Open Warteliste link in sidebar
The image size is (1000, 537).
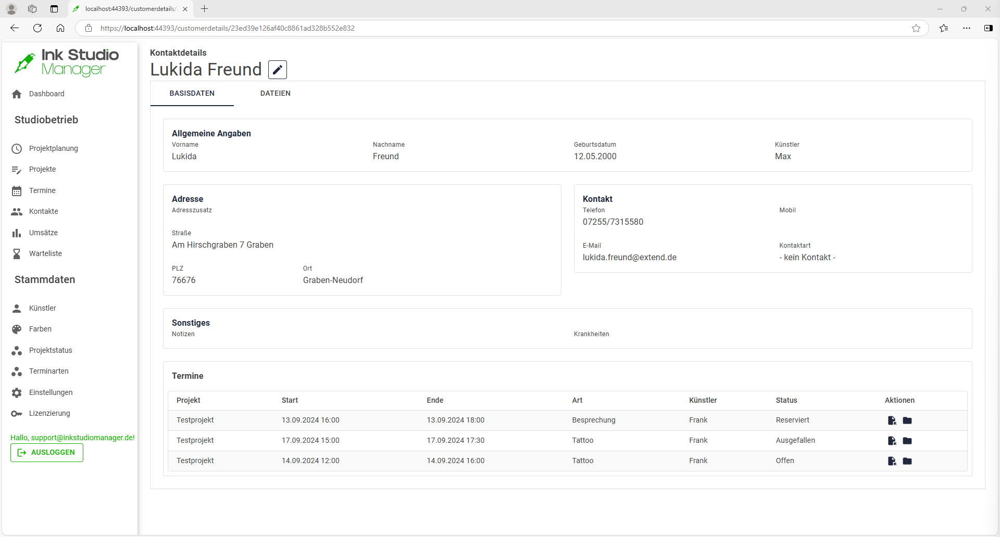coord(45,254)
